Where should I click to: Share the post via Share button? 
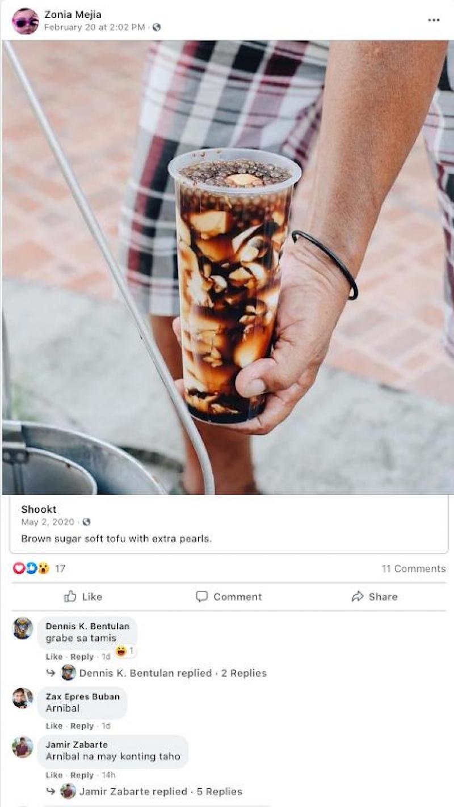(x=375, y=597)
